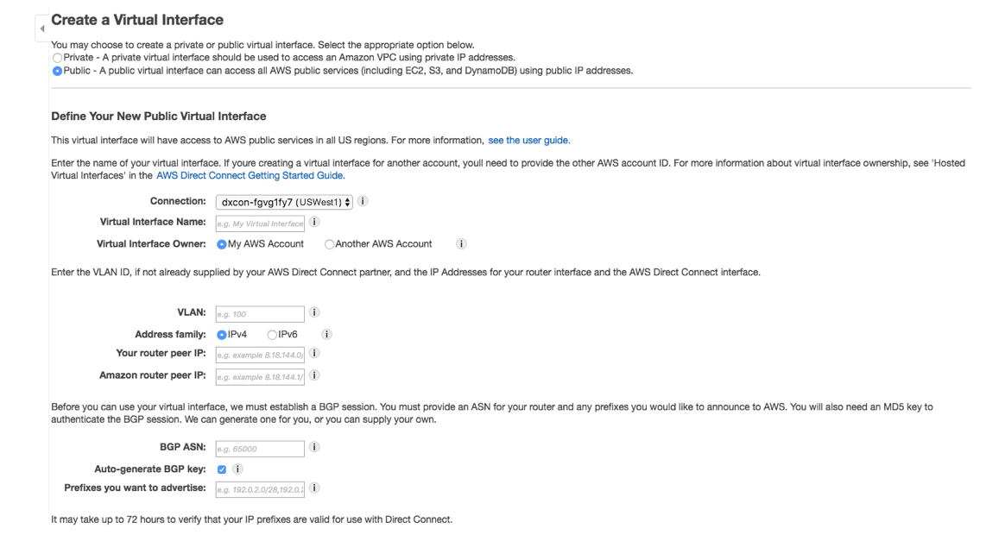The width and height of the screenshot is (986, 535).
Task: Click info icon next to Address family
Action: tap(327, 335)
